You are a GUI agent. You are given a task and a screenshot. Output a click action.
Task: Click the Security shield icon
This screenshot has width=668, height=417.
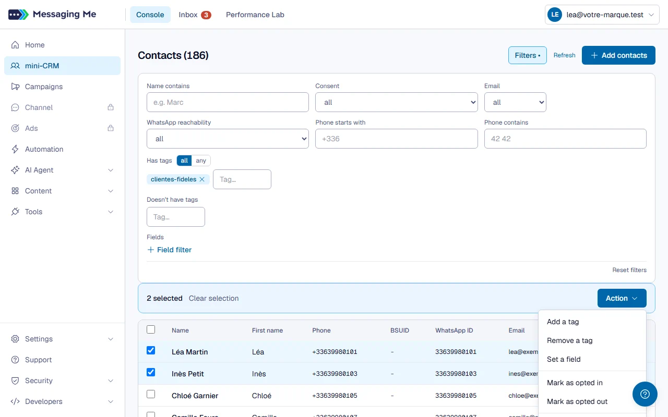pos(15,381)
